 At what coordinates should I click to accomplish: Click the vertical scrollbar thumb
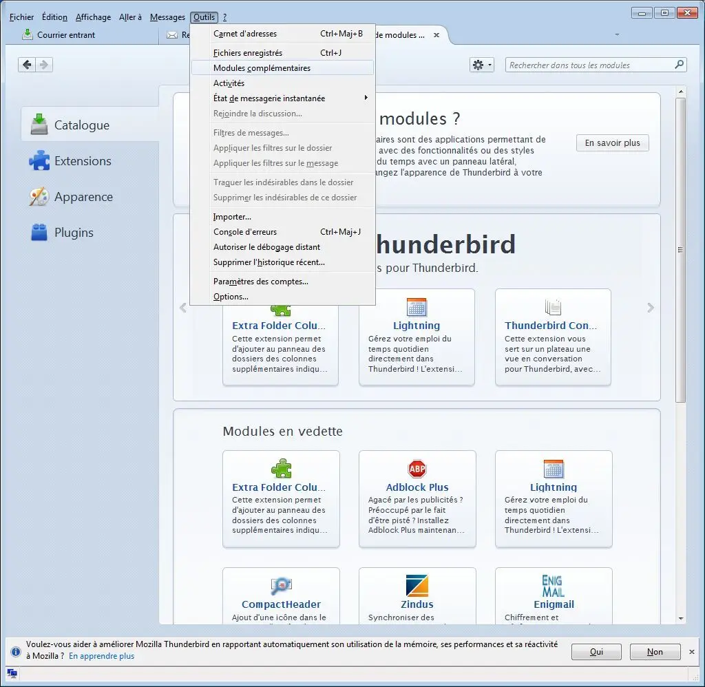pos(681,250)
